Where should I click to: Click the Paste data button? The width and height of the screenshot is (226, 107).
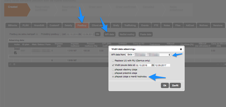(x=145, y=34)
